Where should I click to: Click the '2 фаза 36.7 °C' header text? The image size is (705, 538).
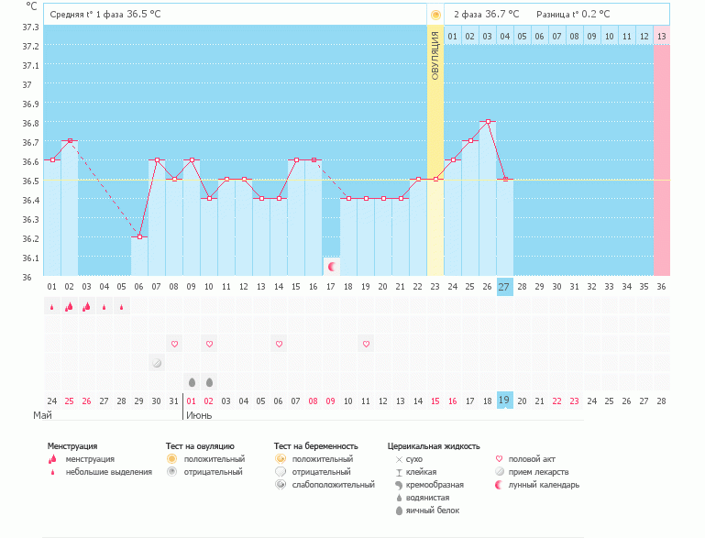(486, 15)
